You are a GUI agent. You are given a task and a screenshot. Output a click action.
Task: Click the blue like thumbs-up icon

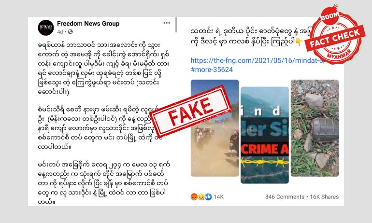[x=208, y=197]
